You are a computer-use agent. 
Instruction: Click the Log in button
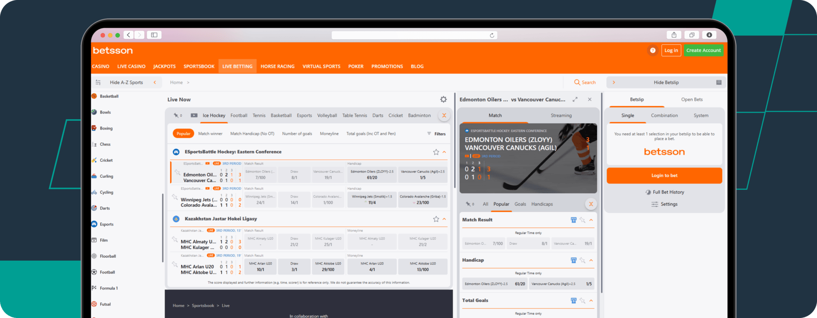pos(671,50)
